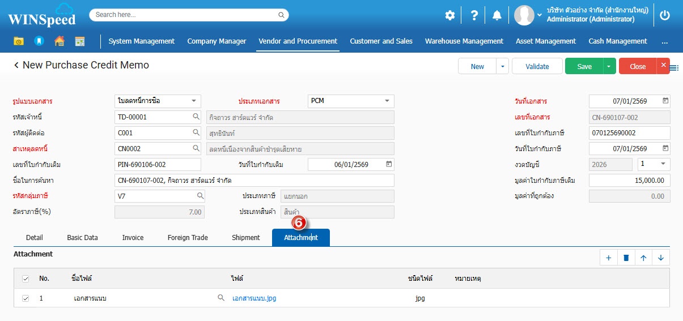Delete attachment using trash icon
The image size is (683, 321).
(626, 258)
